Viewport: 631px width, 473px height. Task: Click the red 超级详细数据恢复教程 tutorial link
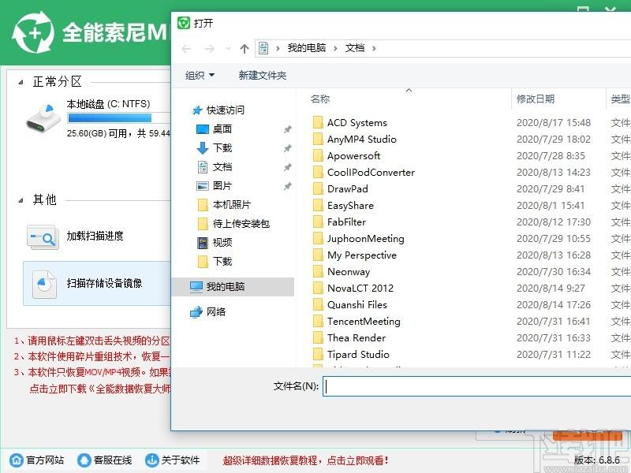click(x=305, y=460)
